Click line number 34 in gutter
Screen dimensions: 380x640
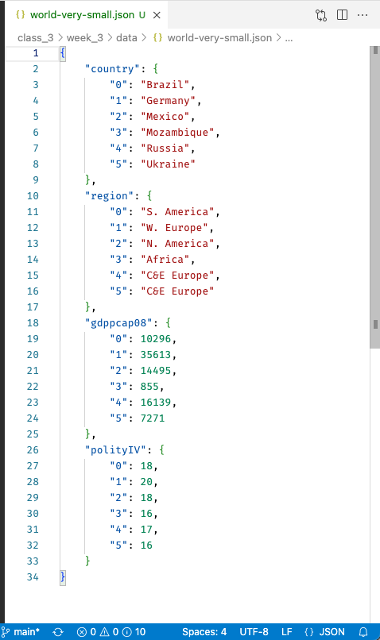(33, 576)
